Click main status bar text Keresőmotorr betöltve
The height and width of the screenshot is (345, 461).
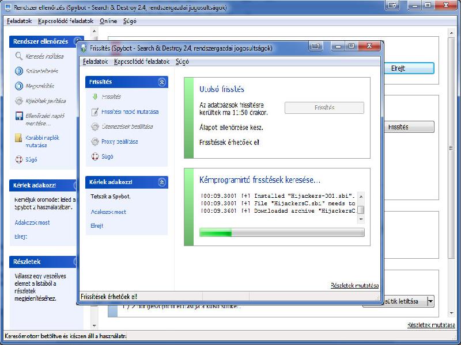(66, 336)
